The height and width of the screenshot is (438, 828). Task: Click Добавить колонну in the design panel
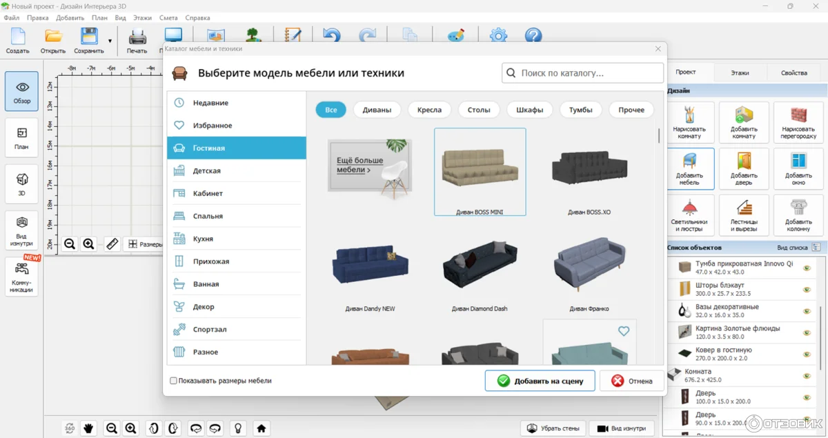coord(798,215)
